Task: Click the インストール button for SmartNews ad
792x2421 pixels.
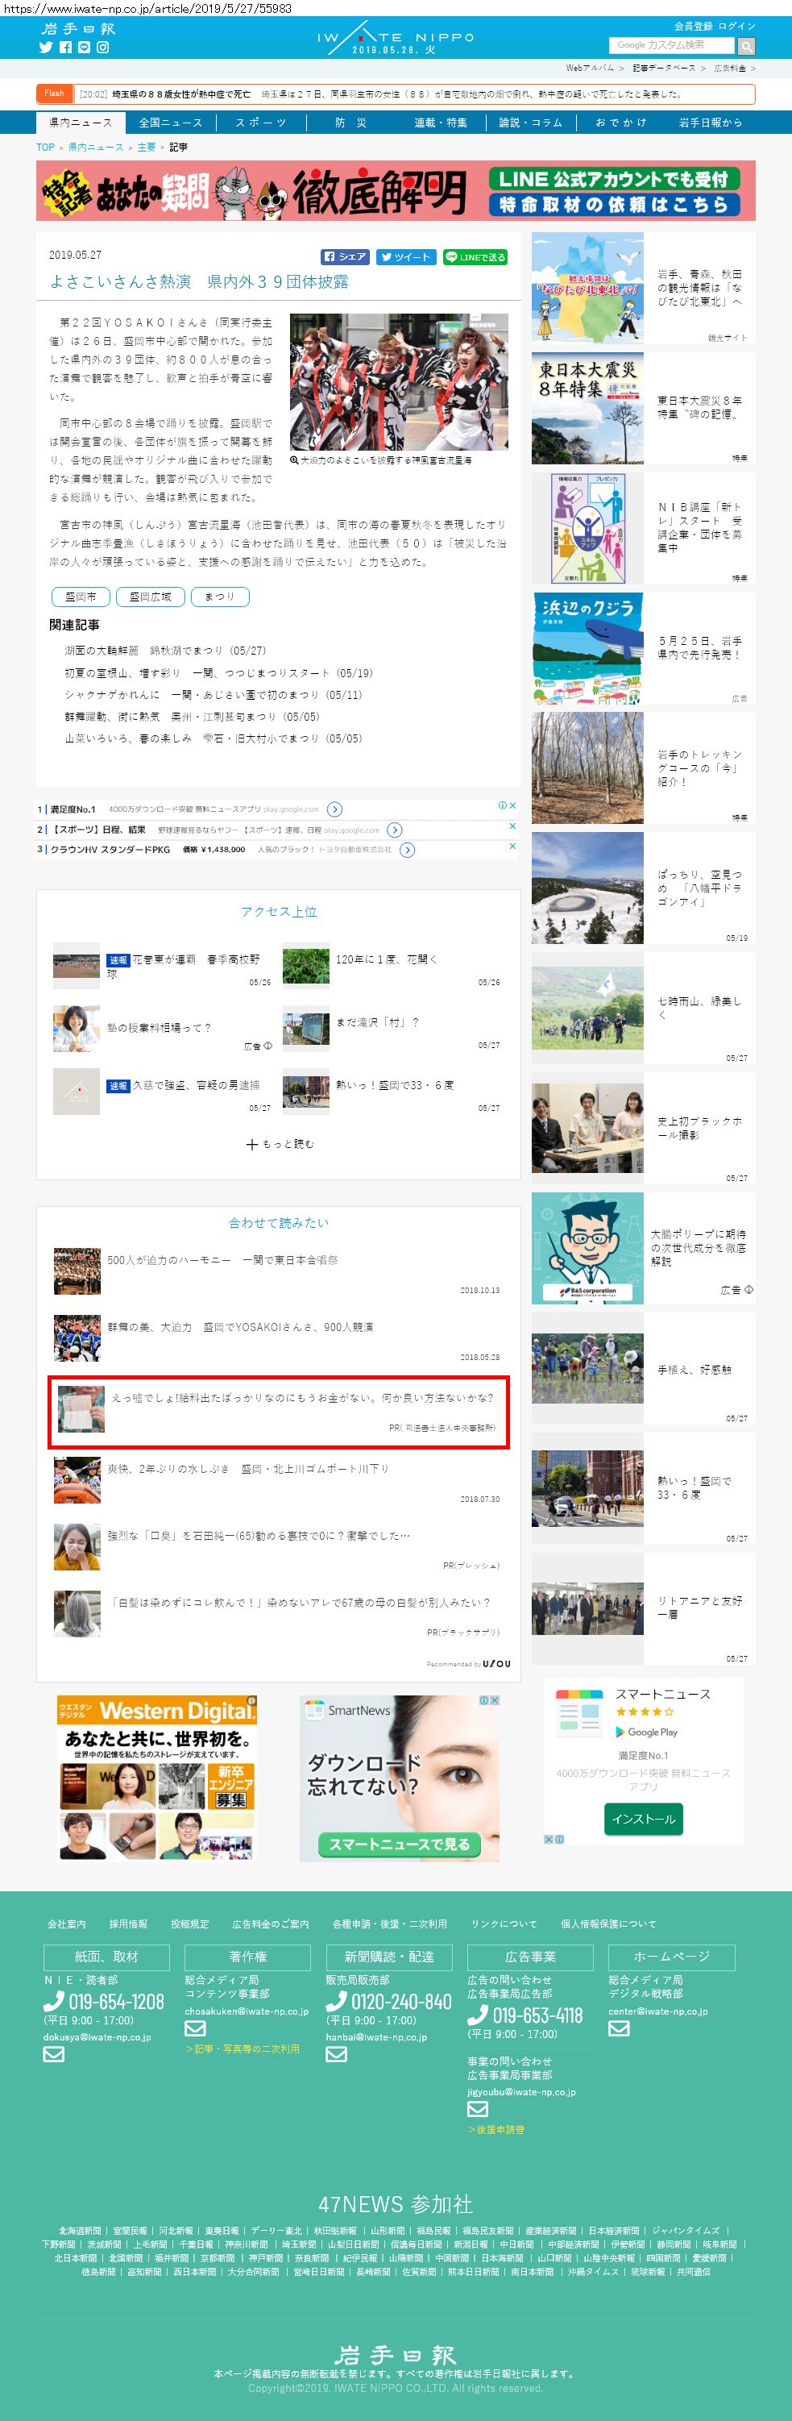Action: (644, 1819)
